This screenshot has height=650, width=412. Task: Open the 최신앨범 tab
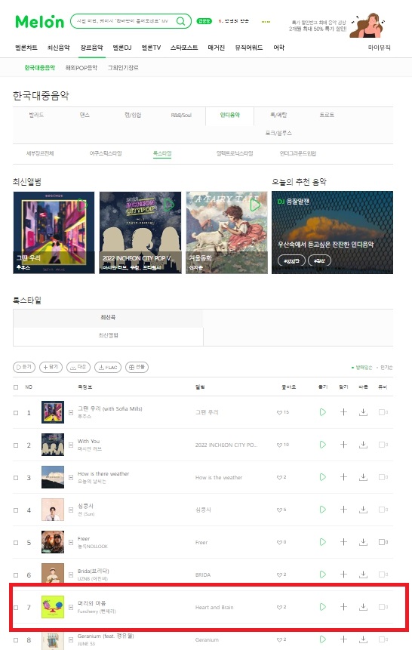point(108,335)
